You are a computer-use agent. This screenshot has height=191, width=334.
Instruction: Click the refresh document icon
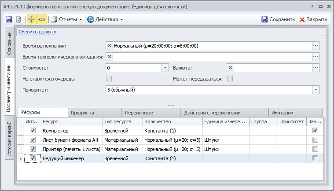click(19, 19)
